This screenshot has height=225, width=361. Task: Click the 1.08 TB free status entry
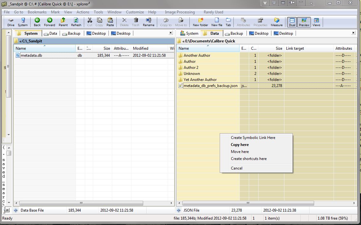tap(332, 218)
